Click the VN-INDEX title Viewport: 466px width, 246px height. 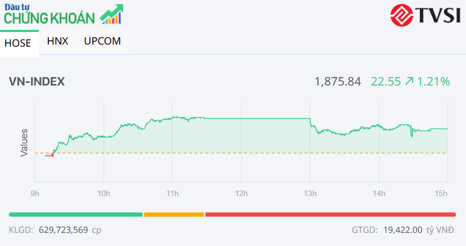37,82
